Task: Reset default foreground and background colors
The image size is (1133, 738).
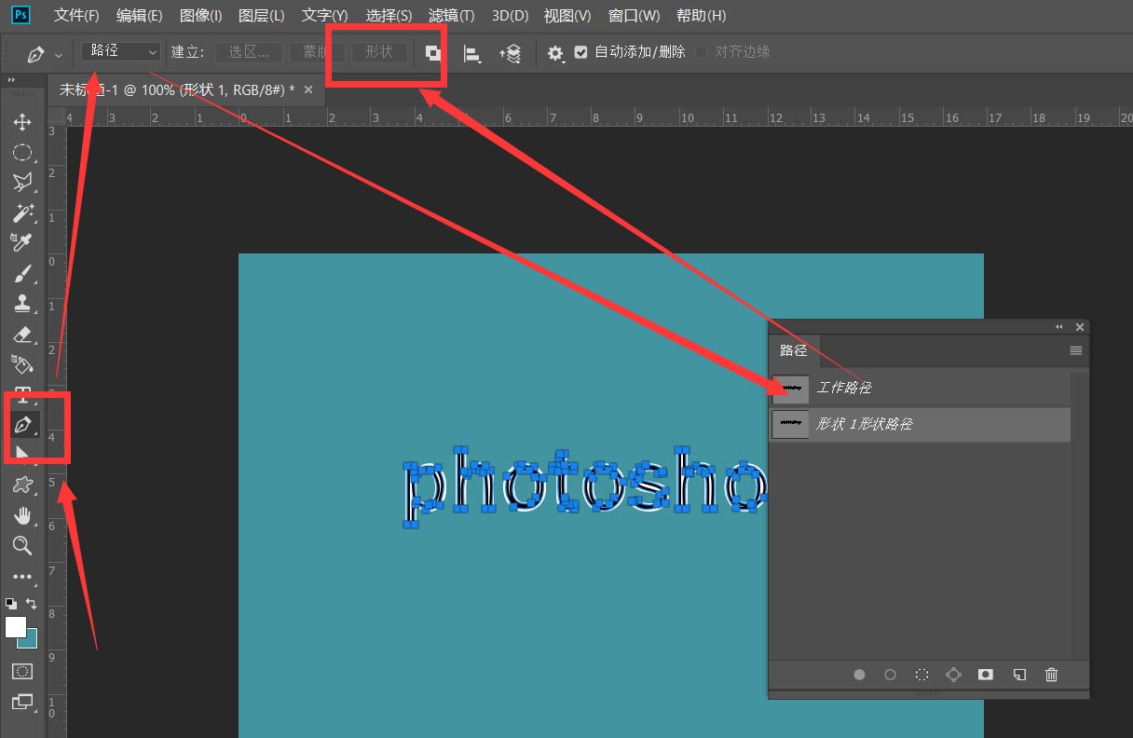Action: tap(11, 604)
